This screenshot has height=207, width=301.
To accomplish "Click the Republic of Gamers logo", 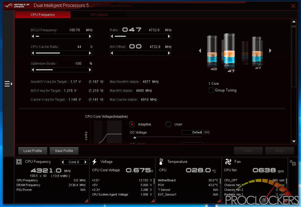I will (17, 5).
